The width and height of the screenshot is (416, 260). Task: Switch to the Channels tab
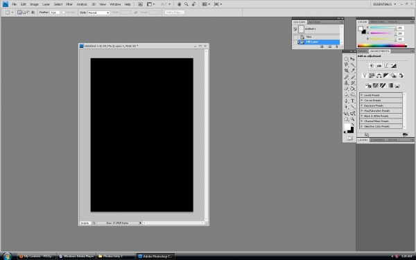[378, 140]
